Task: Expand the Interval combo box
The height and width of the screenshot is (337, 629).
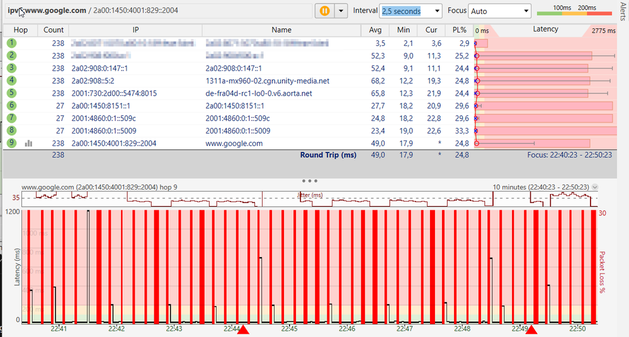Action: pyautogui.click(x=436, y=11)
